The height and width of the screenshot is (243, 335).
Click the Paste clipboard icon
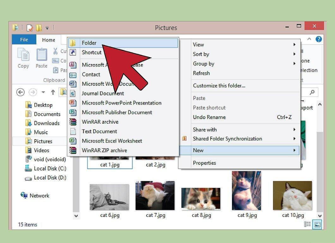[42, 55]
